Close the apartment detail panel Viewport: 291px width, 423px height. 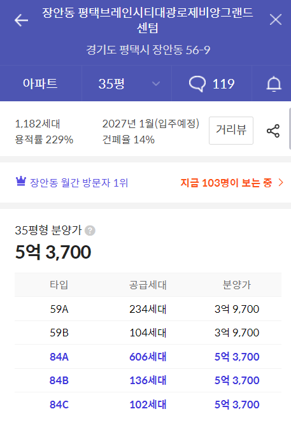tap(275, 20)
